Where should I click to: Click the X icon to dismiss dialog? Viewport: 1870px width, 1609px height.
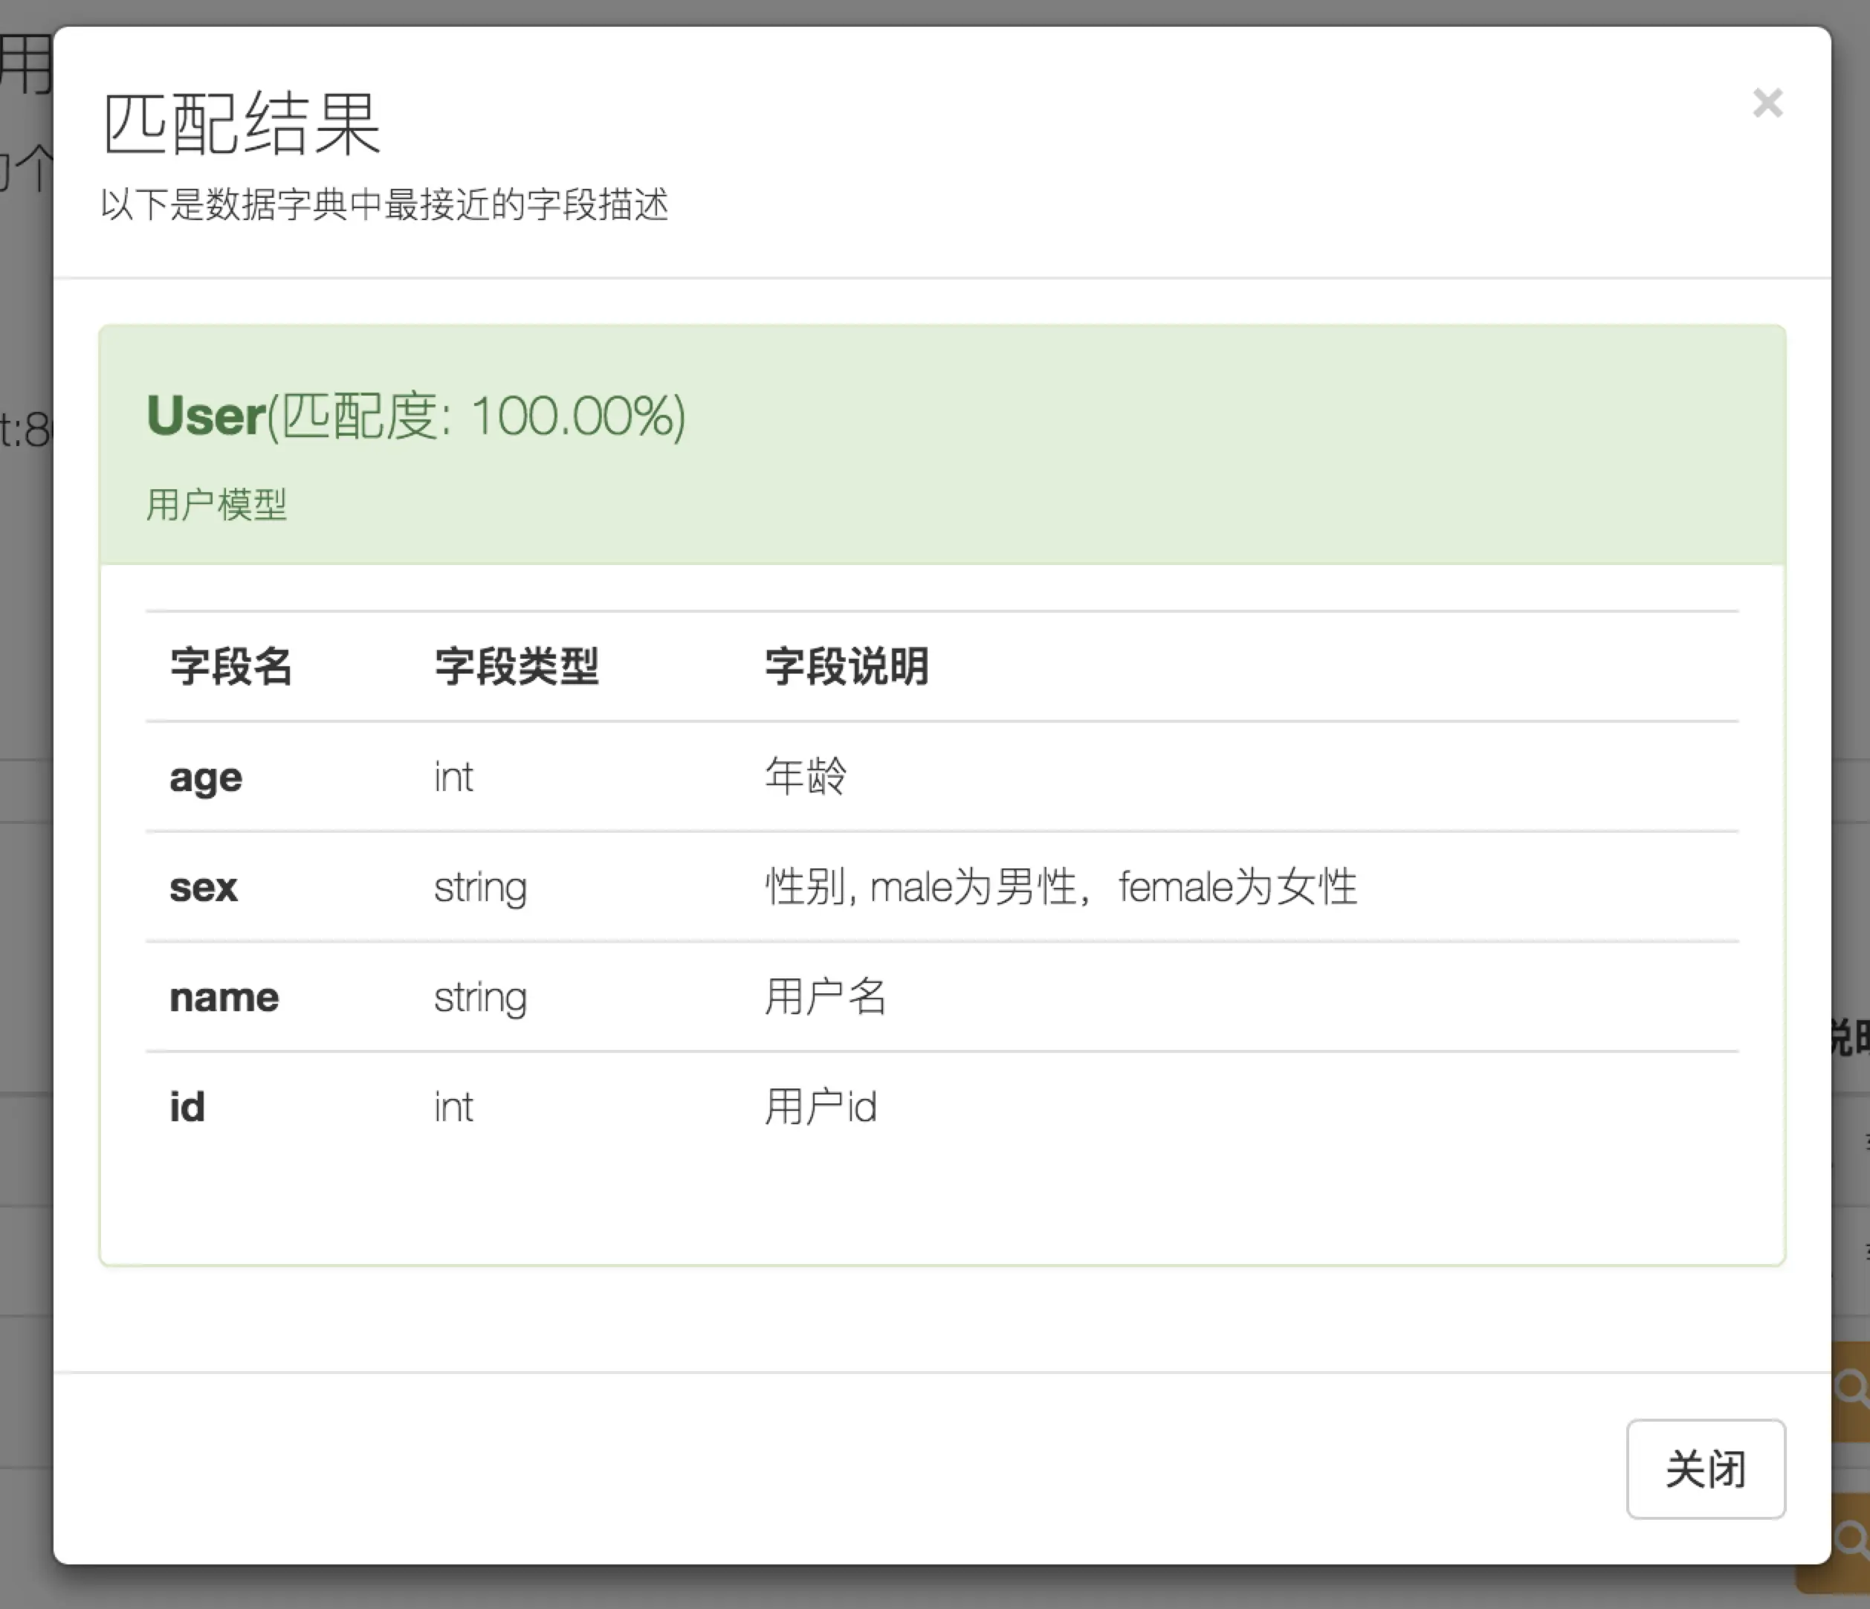(1767, 103)
